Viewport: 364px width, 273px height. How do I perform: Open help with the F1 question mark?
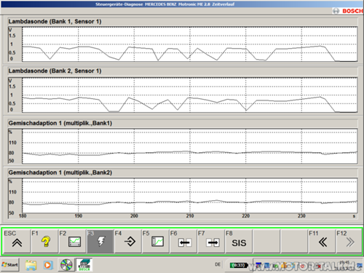click(x=44, y=241)
